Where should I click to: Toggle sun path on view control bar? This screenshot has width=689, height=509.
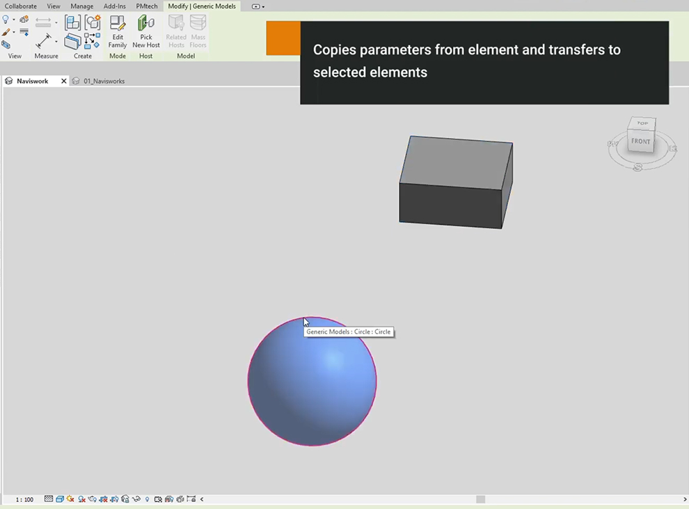pyautogui.click(x=71, y=499)
